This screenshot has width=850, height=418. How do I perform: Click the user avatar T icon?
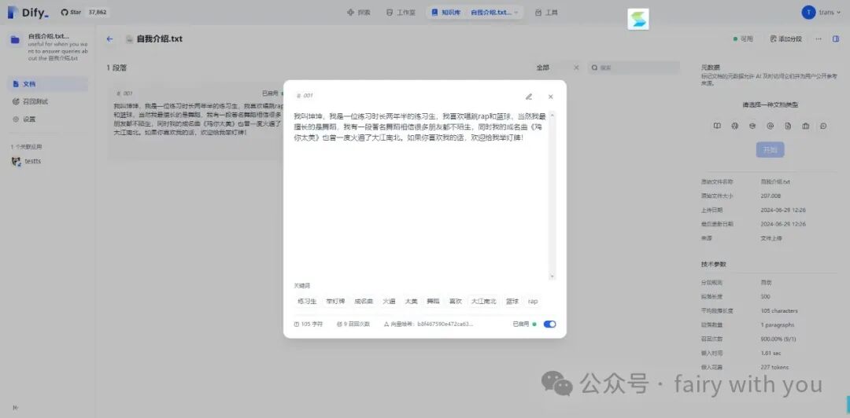[808, 12]
